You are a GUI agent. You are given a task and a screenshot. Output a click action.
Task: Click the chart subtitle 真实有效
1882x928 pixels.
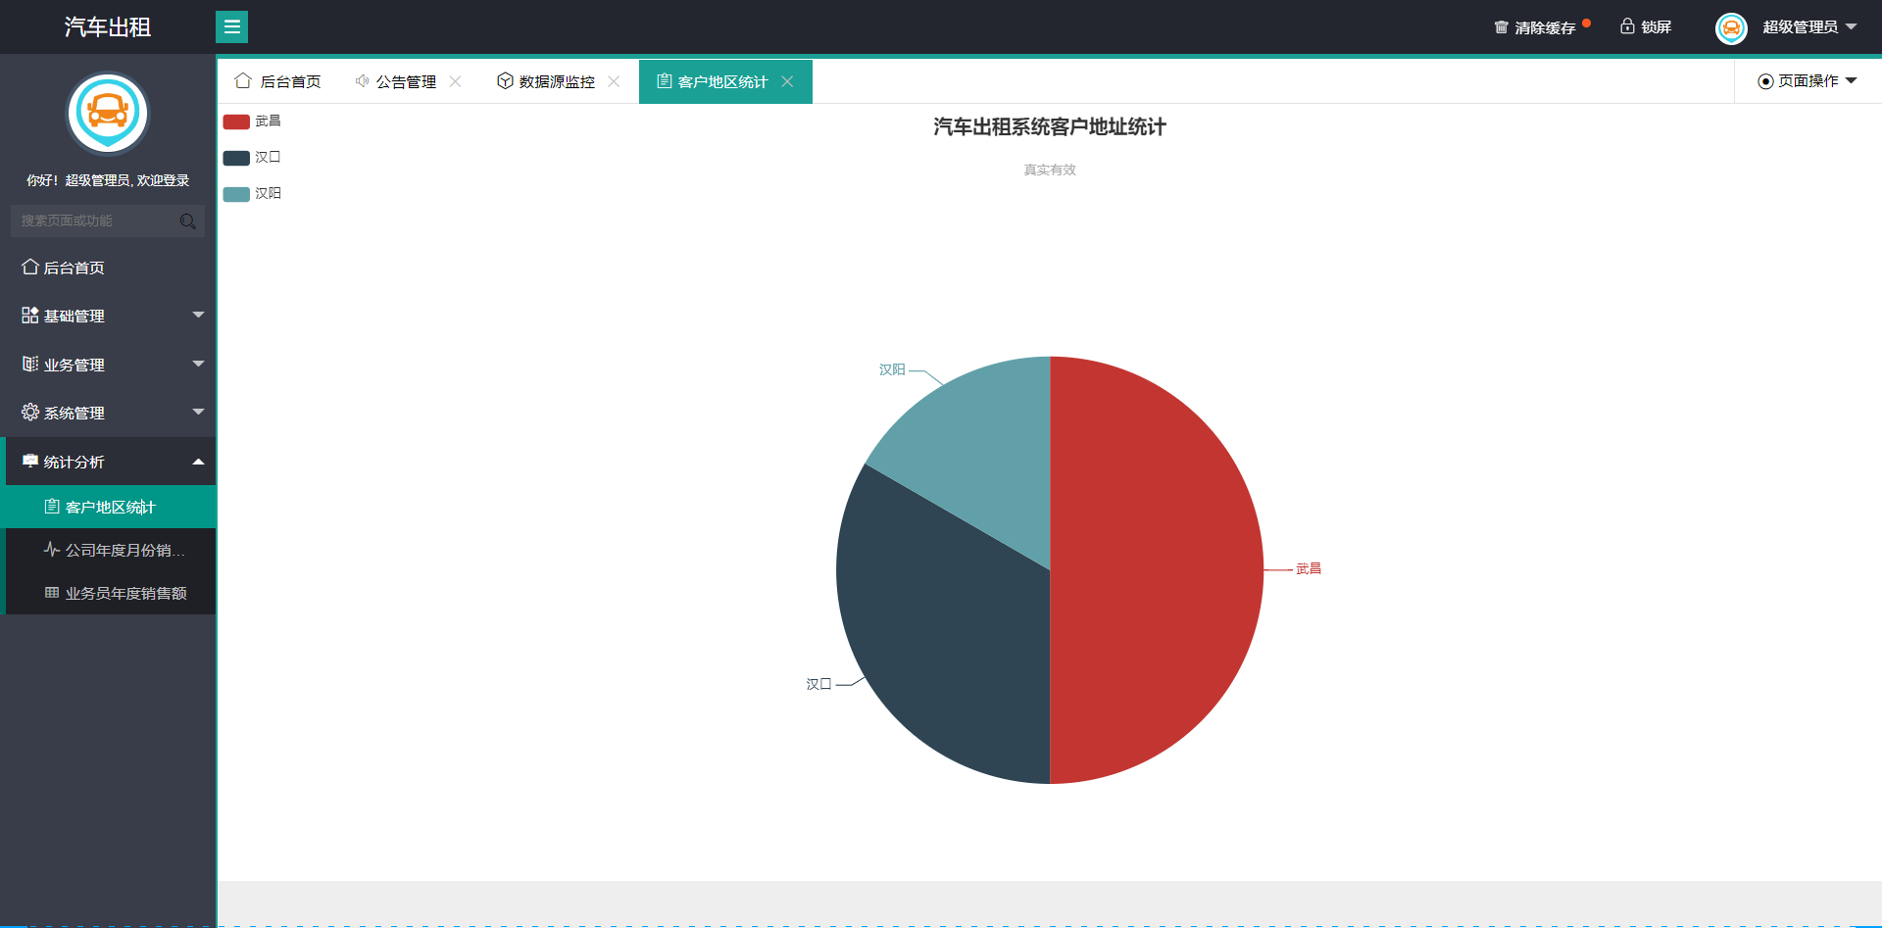1050,170
